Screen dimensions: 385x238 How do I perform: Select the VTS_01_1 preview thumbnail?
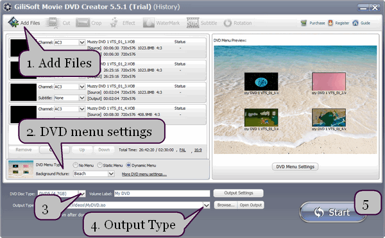(x=261, y=81)
